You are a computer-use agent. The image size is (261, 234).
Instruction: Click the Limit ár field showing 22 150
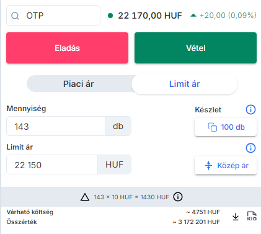click(52, 164)
